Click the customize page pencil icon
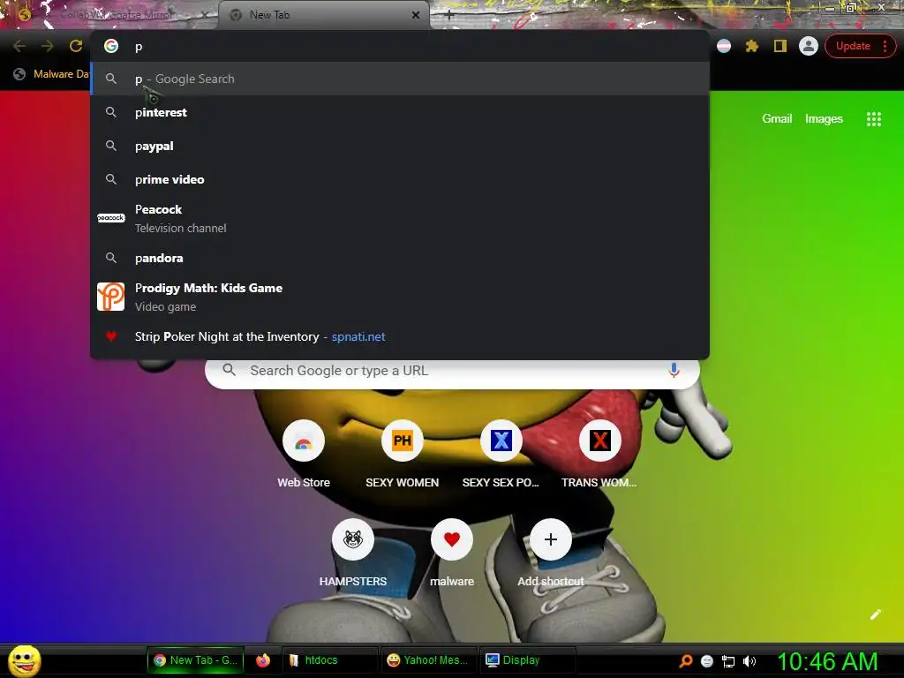Screen dimensions: 904x678 pyautogui.click(x=876, y=614)
